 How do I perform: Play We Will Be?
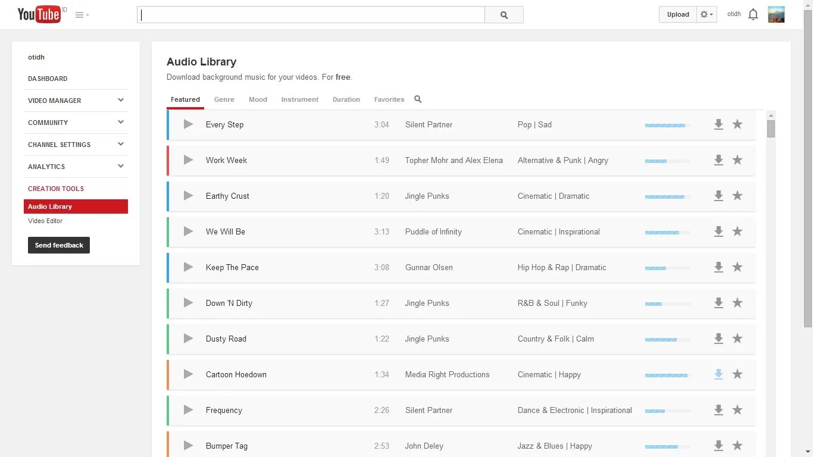point(188,231)
